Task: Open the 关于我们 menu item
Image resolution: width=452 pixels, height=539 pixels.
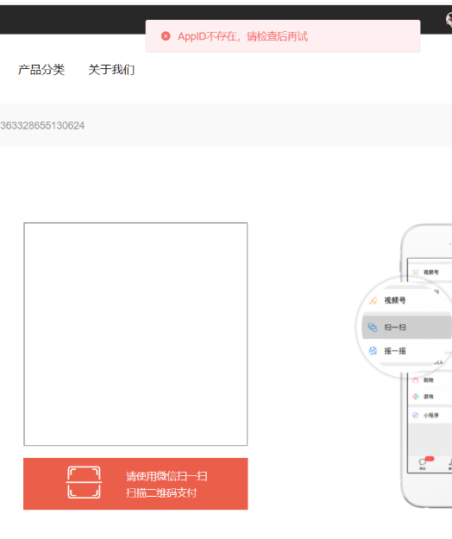Action: [111, 70]
